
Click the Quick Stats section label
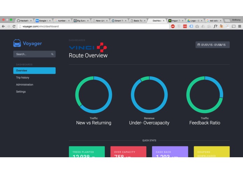tap(149, 140)
